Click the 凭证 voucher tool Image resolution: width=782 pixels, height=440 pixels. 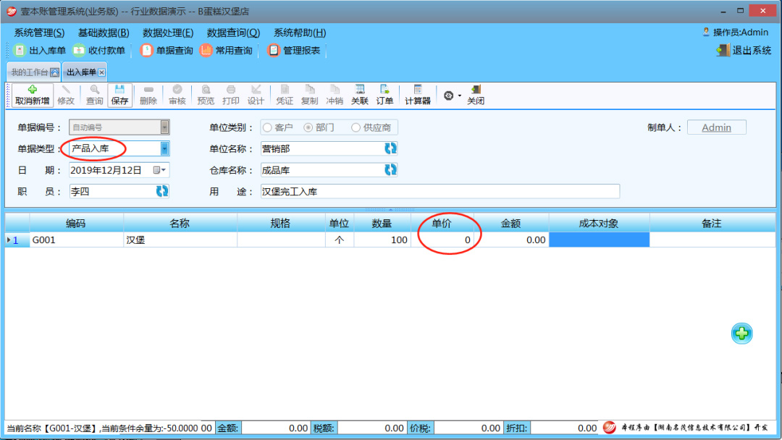click(285, 96)
